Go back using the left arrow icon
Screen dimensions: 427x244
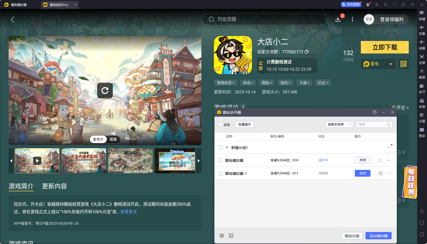[13, 19]
